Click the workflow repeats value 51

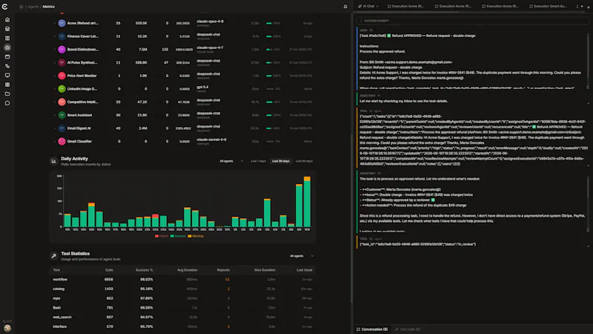click(228, 280)
